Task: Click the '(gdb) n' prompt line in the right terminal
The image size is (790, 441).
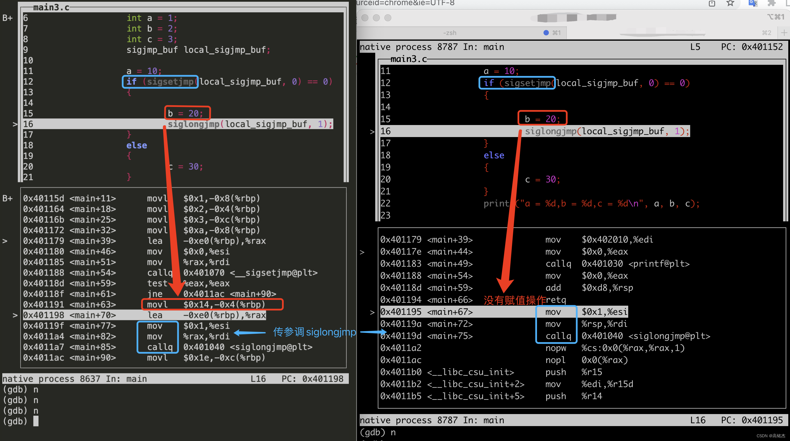Action: pos(378,432)
